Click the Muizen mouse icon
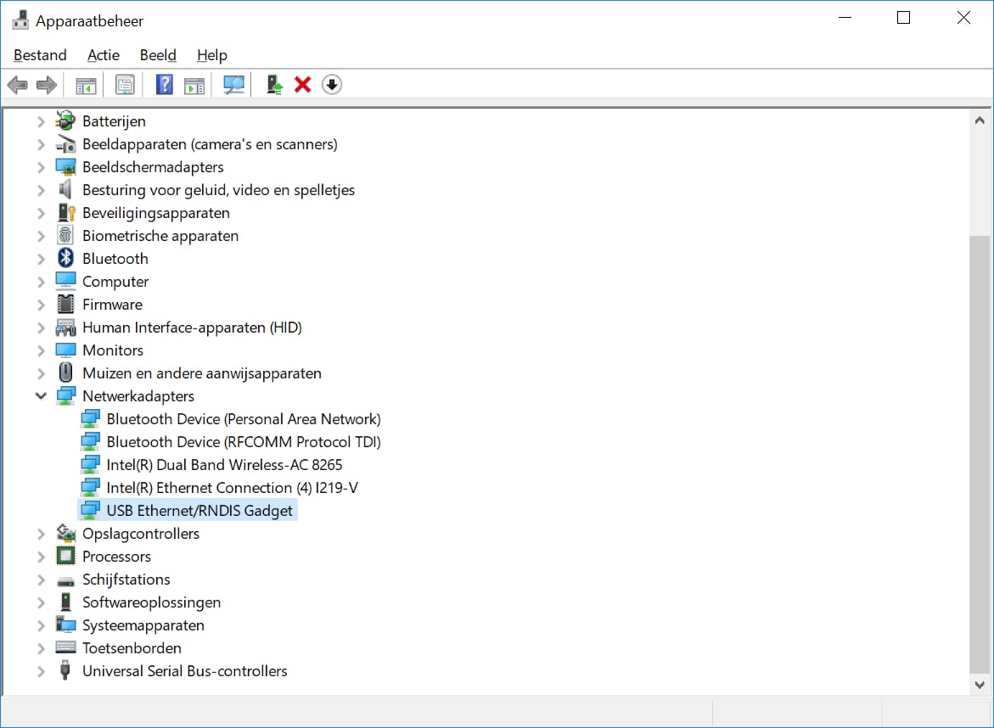The width and height of the screenshot is (994, 728). [65, 372]
